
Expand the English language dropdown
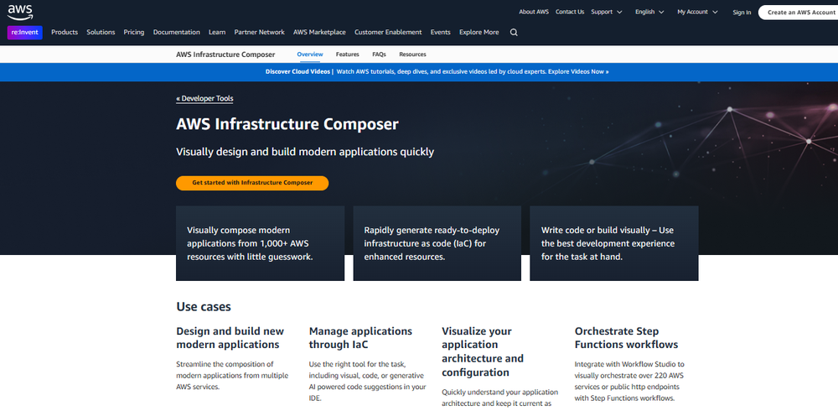tap(649, 12)
